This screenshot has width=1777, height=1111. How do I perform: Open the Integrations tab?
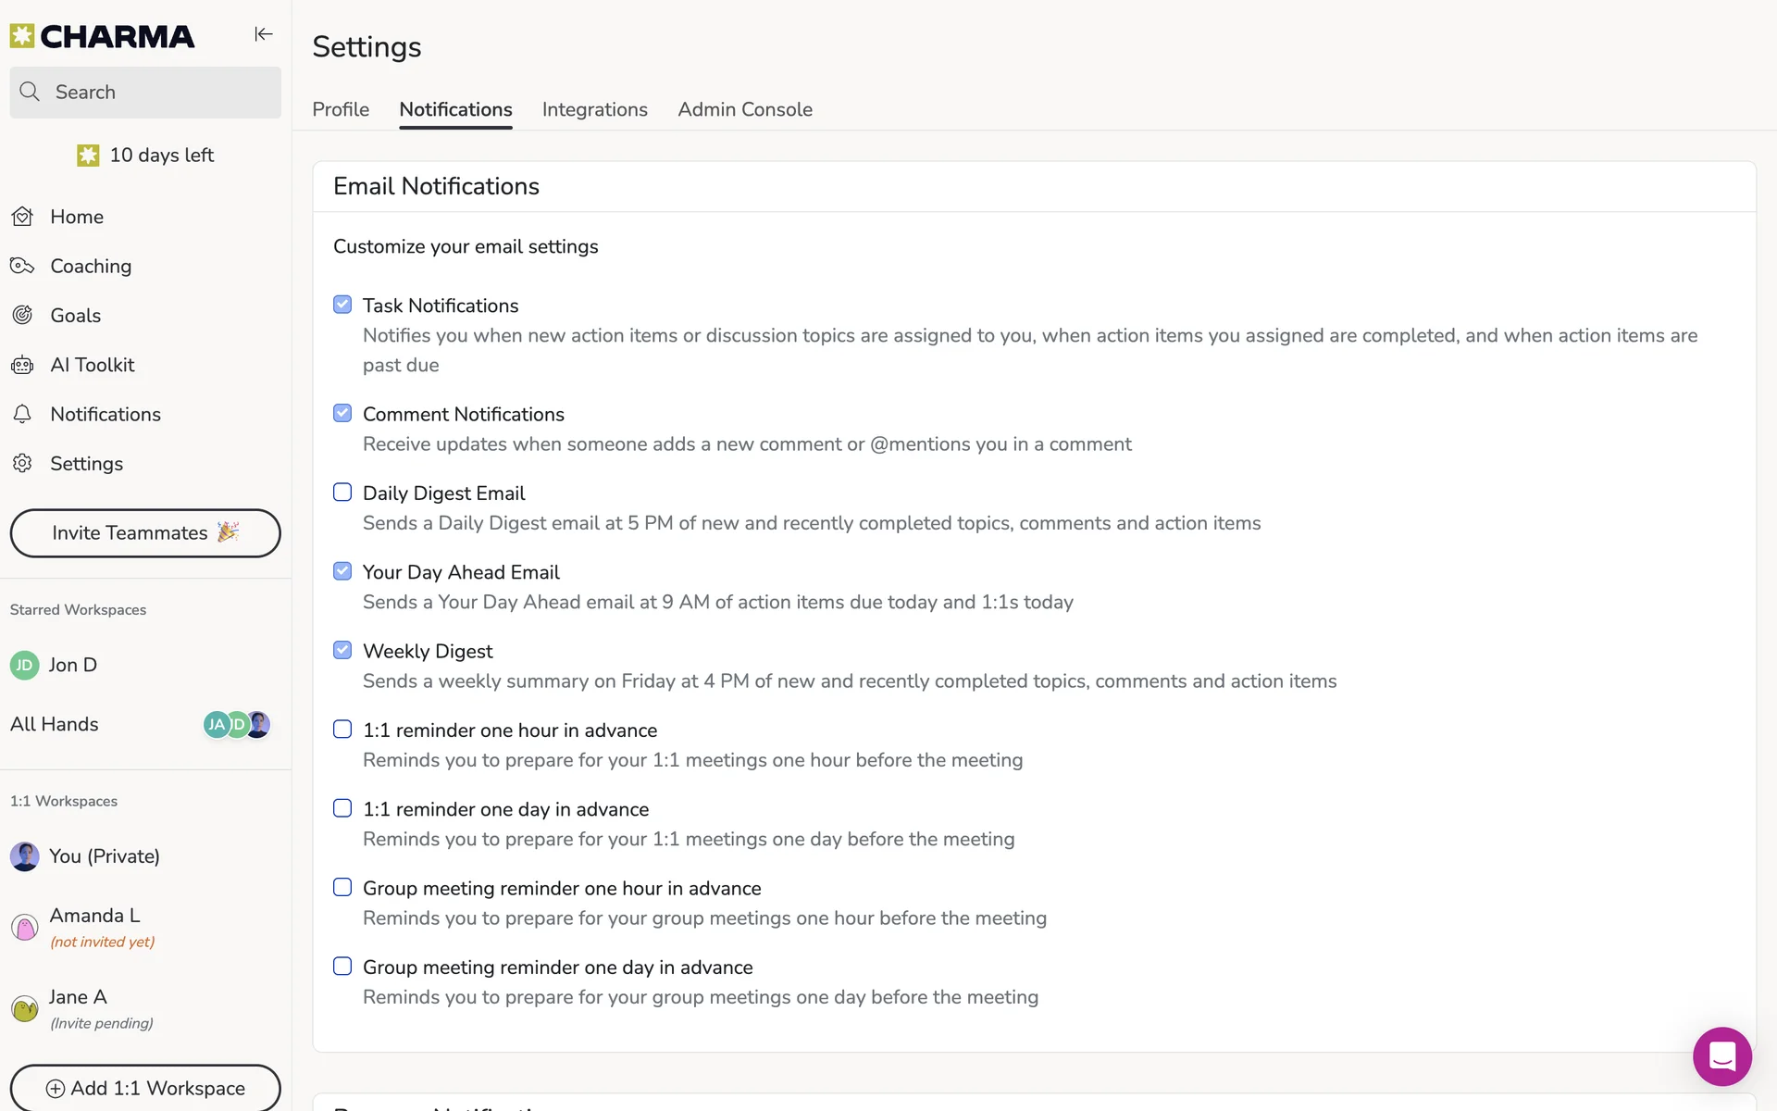coord(594,109)
